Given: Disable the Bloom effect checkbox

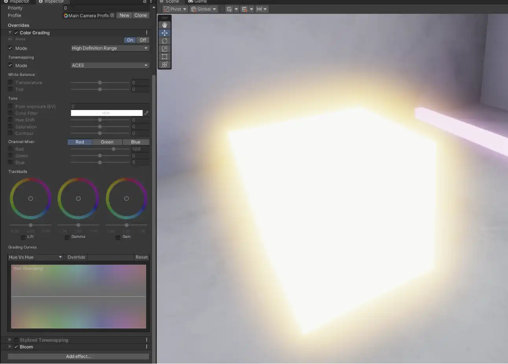Looking at the screenshot, I should click(x=16, y=347).
